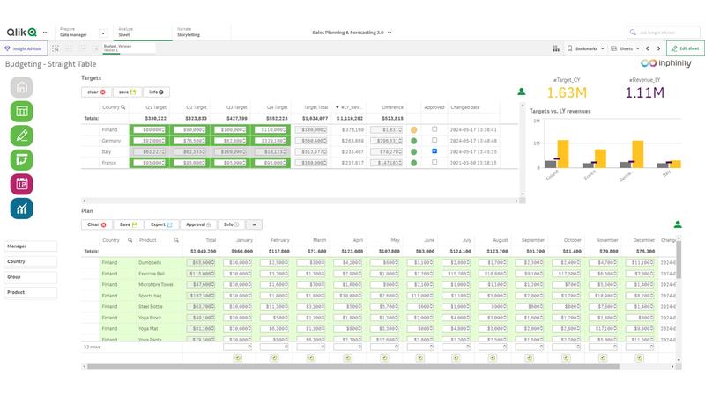Click the Edit sheet button
The width and height of the screenshot is (705, 396).
pyautogui.click(x=684, y=48)
